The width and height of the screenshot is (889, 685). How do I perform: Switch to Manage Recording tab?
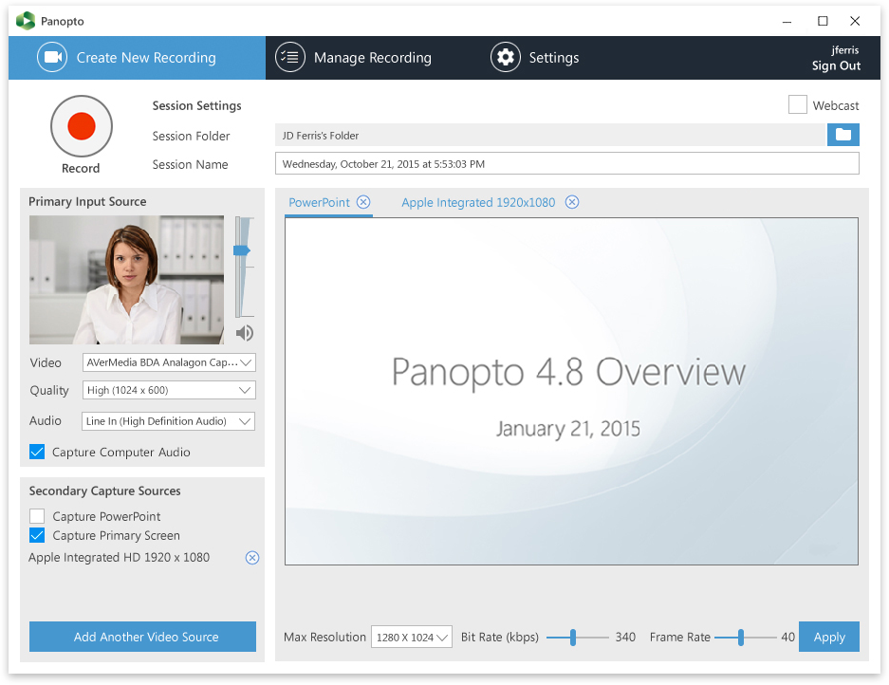pos(354,58)
